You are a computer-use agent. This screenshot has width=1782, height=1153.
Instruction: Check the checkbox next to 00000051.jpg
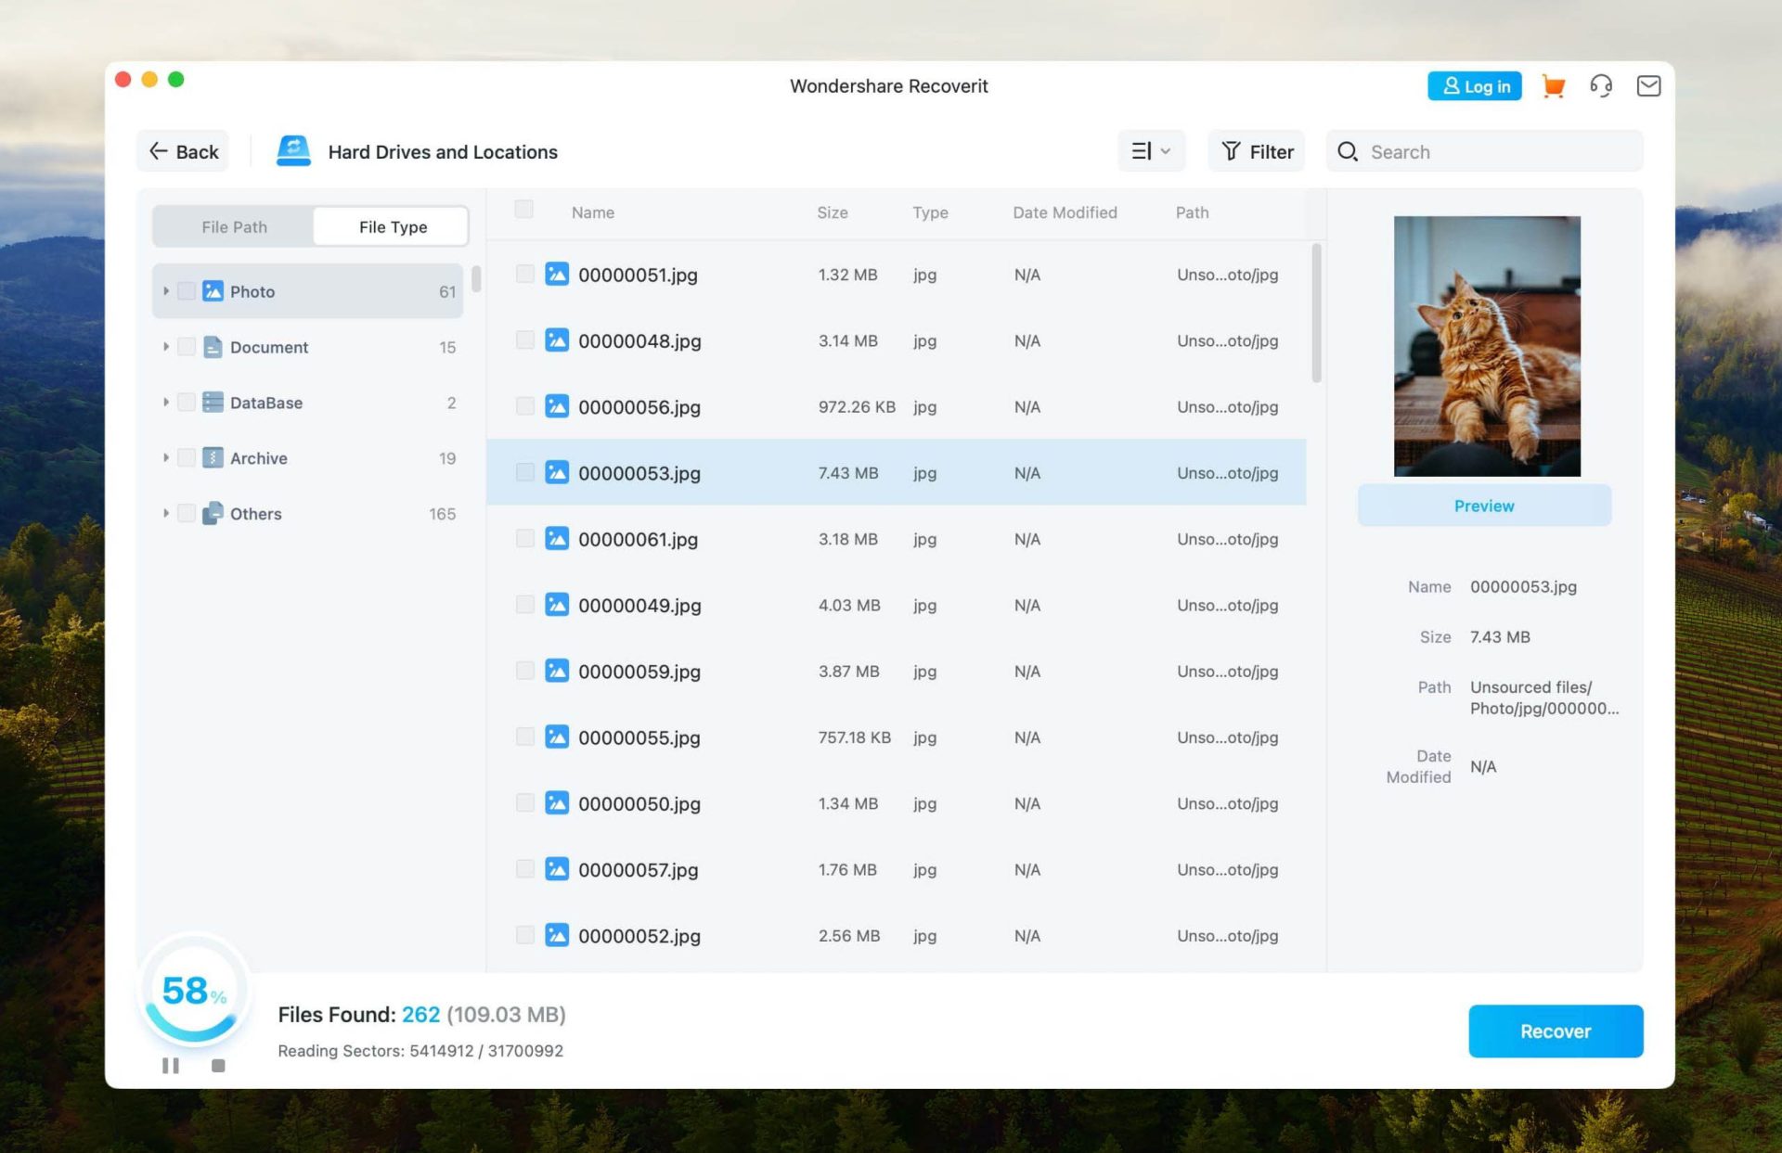point(524,274)
